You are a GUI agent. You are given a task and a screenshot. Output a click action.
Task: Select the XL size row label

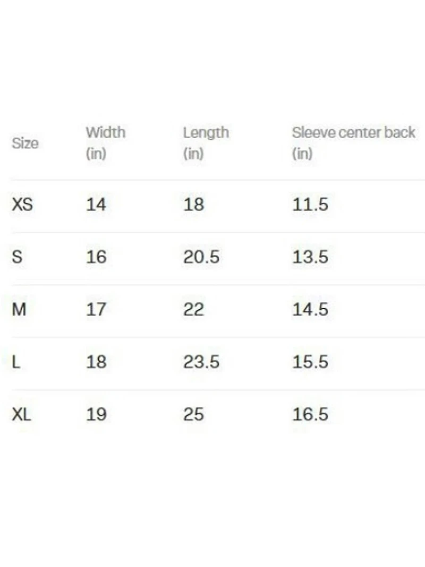coord(21,414)
